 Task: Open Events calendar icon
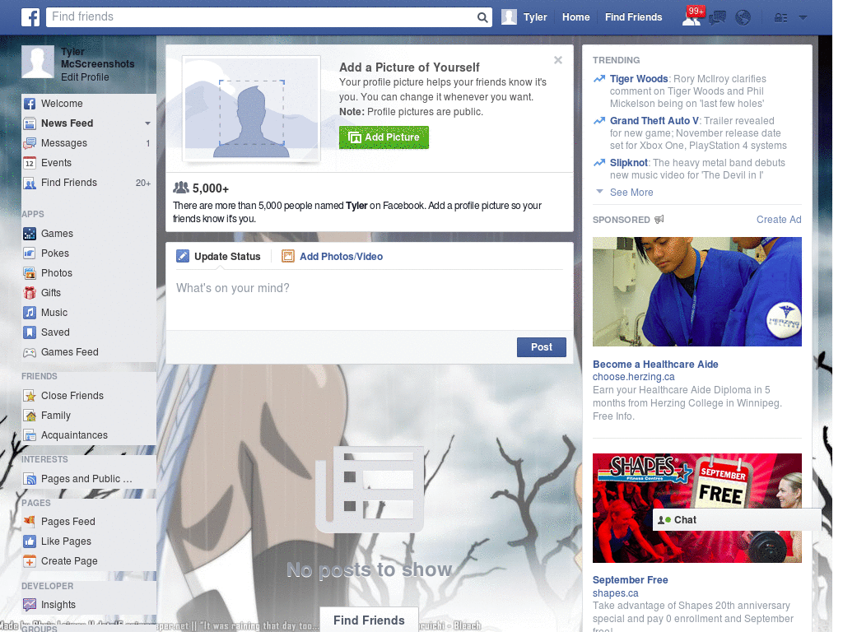30,163
